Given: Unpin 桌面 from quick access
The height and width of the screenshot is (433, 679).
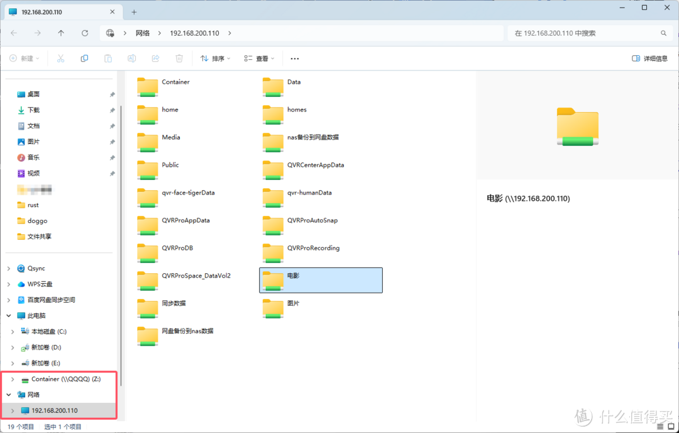Looking at the screenshot, I should (x=112, y=94).
